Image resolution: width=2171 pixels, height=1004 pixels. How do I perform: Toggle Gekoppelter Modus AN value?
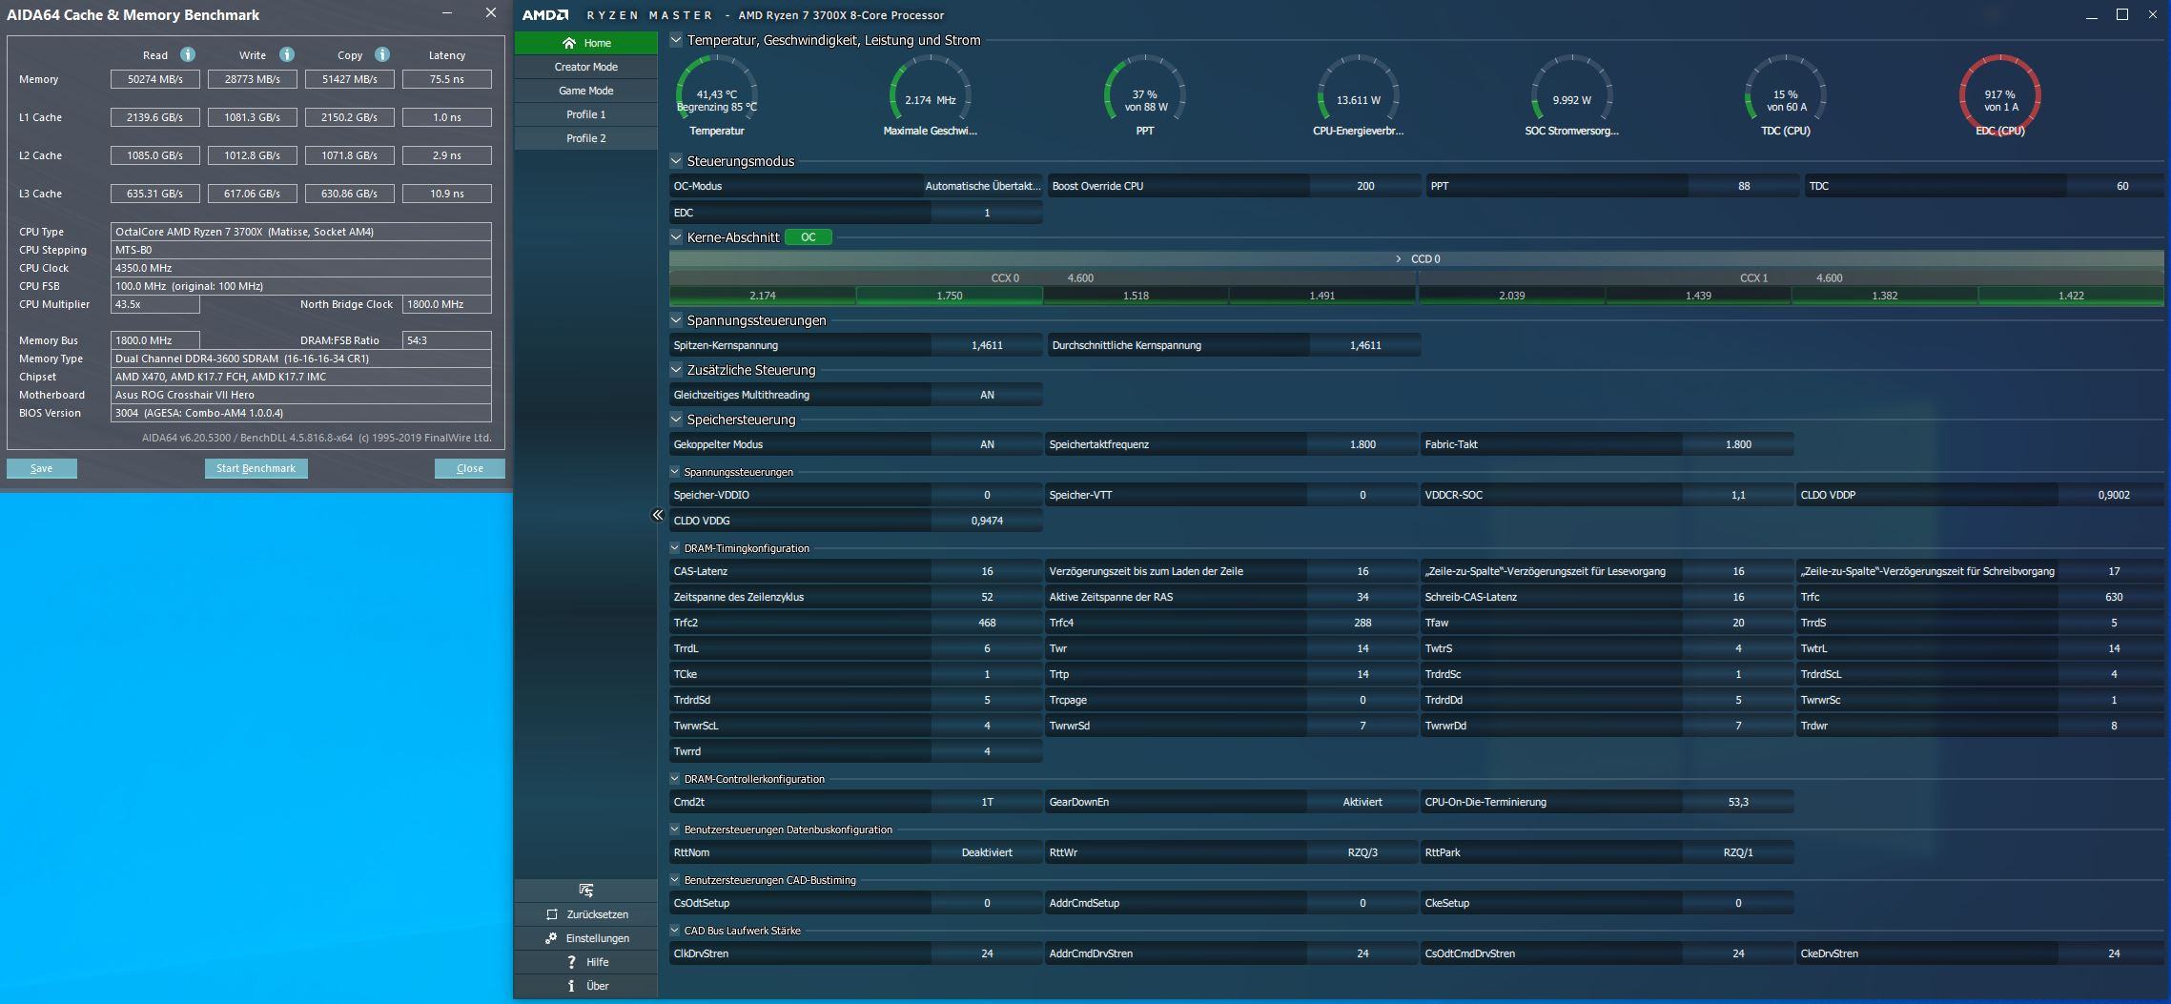pyautogui.click(x=987, y=444)
